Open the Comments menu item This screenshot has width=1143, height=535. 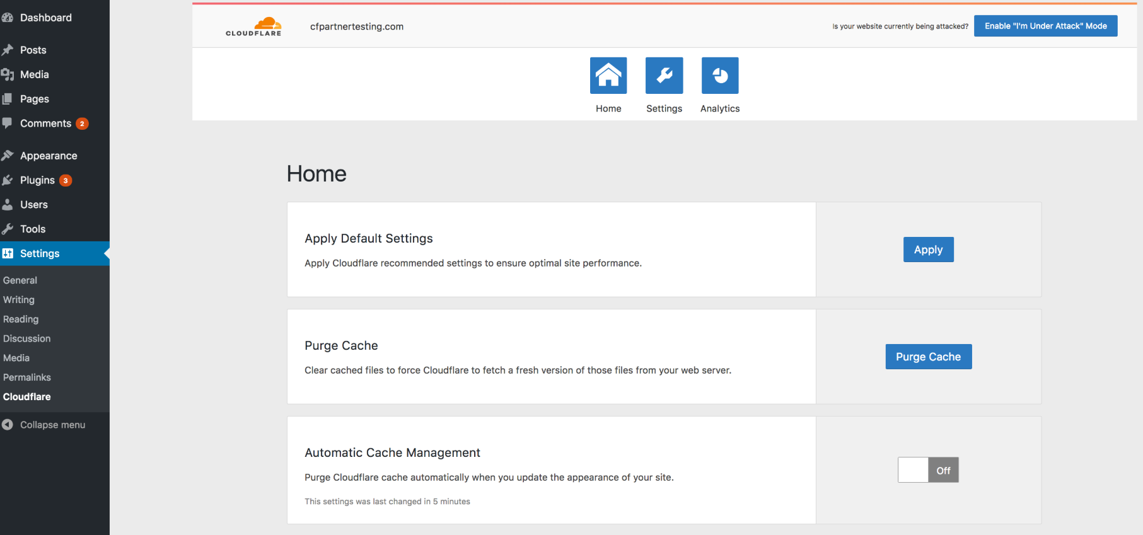point(45,124)
